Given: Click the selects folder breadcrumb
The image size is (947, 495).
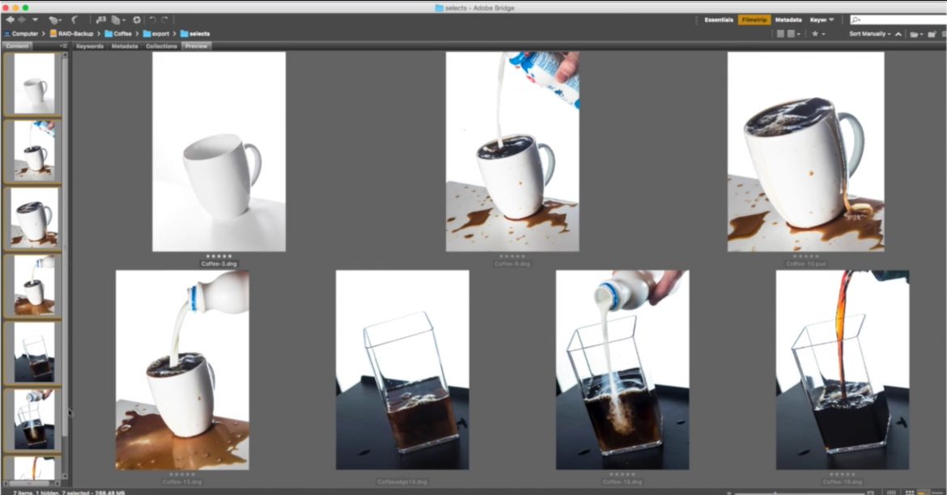Looking at the screenshot, I should point(195,34).
